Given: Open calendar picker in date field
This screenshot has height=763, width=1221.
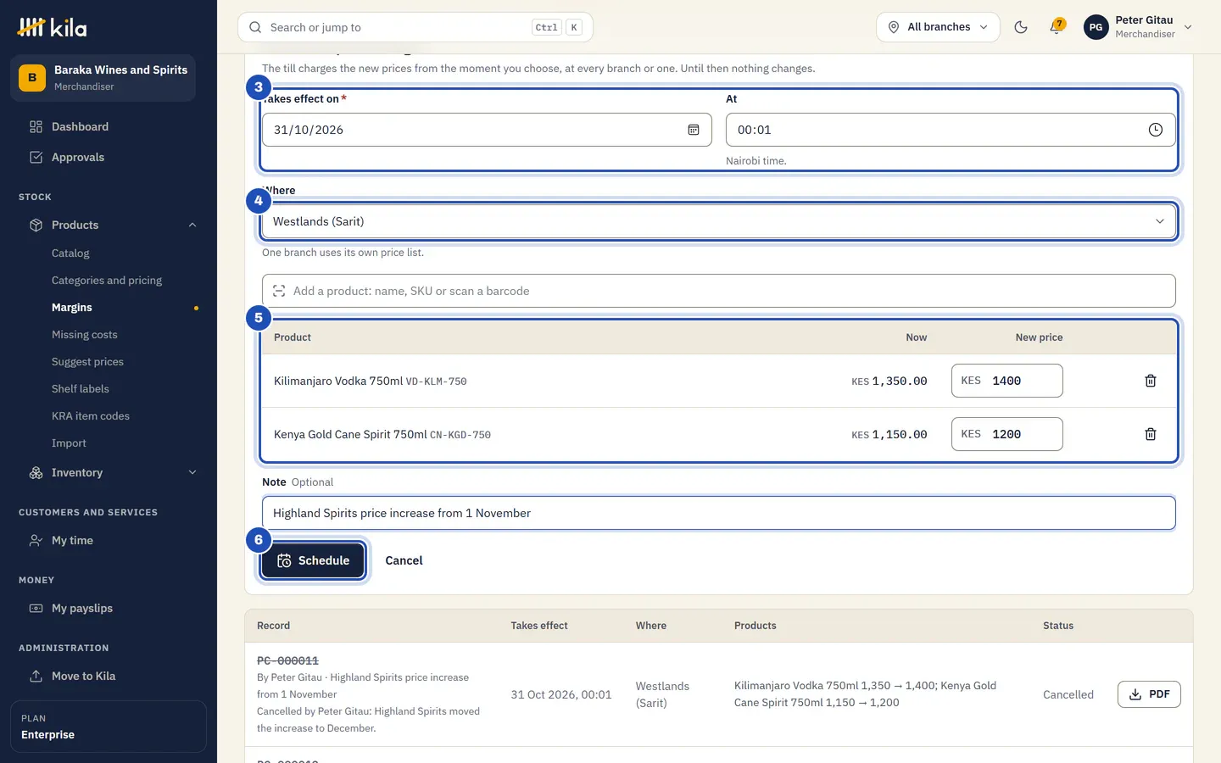Looking at the screenshot, I should 694,130.
